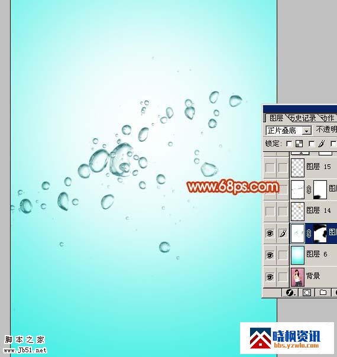Add a layer style with the f icon

(290, 293)
